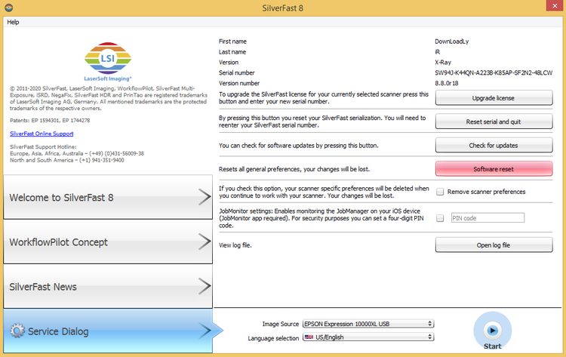
Task: Open the Language selection dropdown
Action: [x=368, y=337]
